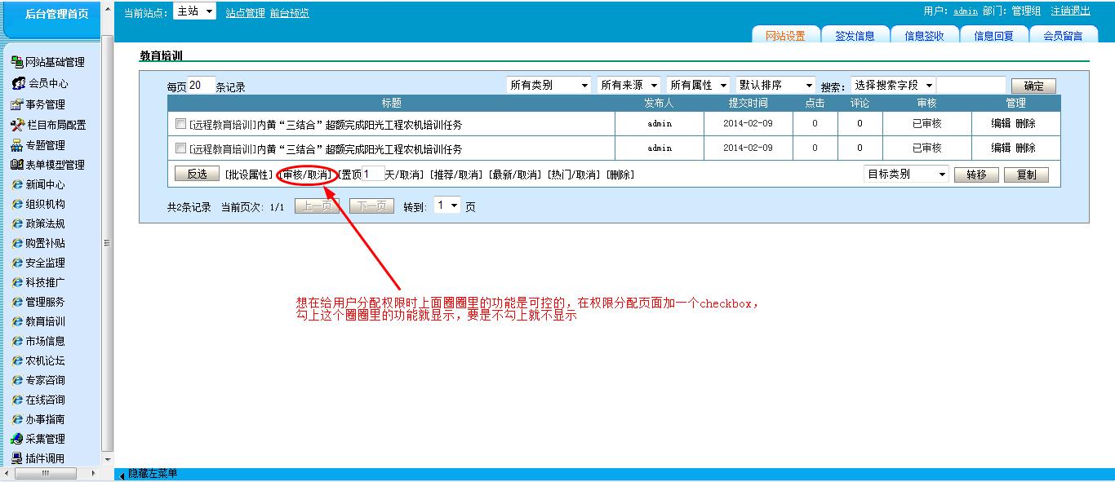Switch to the 会员留言 tab

click(x=1063, y=36)
